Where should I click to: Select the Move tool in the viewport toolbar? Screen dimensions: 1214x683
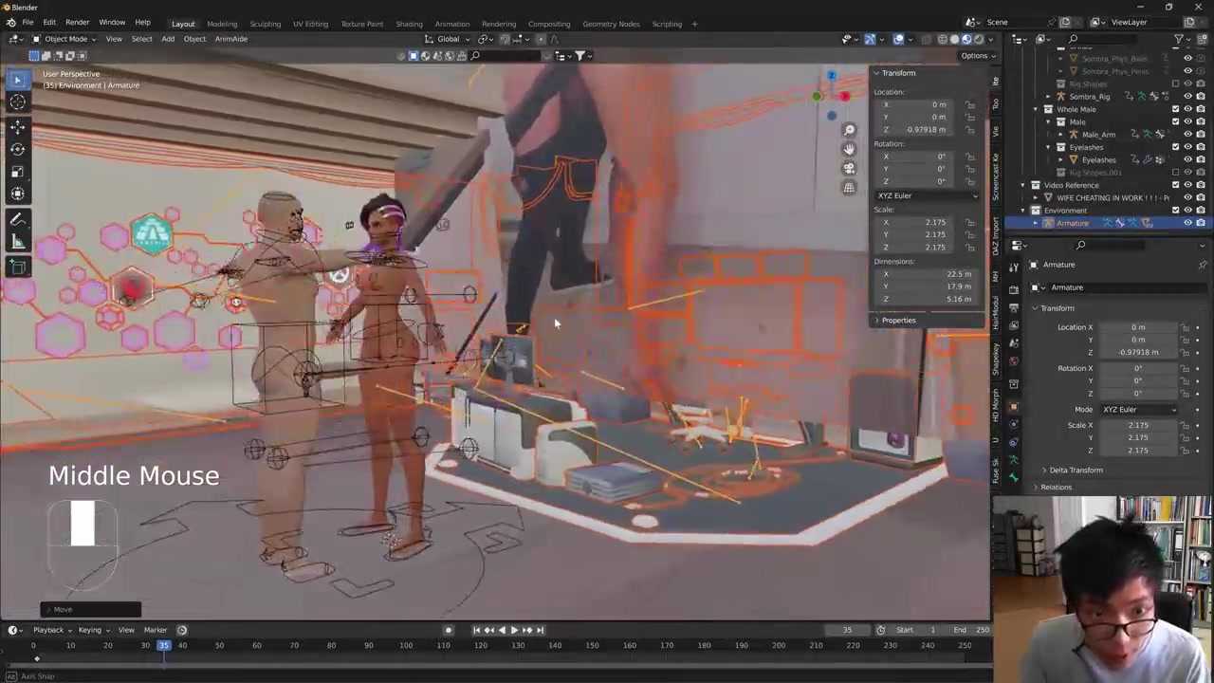17,126
